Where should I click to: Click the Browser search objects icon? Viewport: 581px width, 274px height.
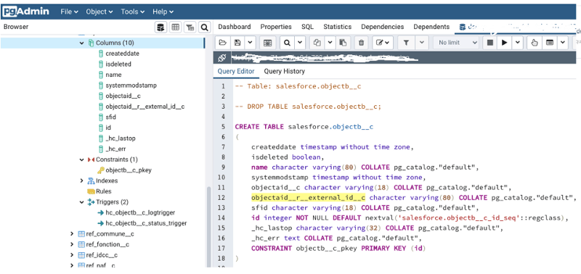(x=204, y=27)
